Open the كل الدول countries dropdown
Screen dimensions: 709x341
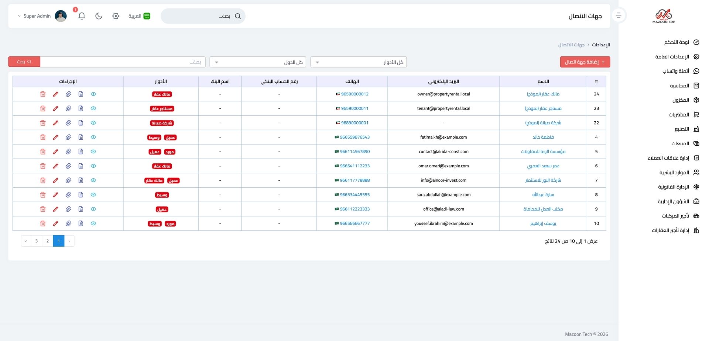click(x=257, y=62)
